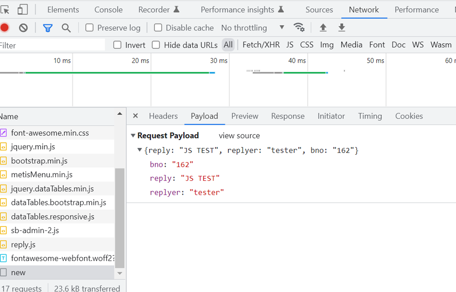This screenshot has width=456, height=292.
Task: Toggle the device toolbar icon
Action: tap(23, 10)
